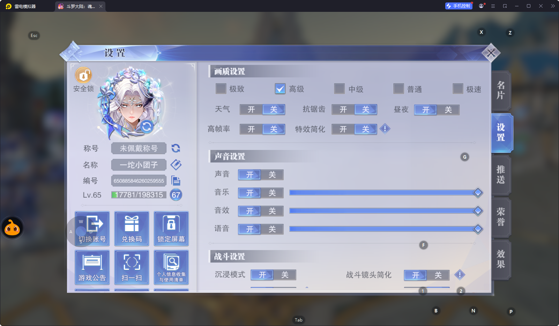Open personal info collection list (个人信息收集)

tap(171, 267)
